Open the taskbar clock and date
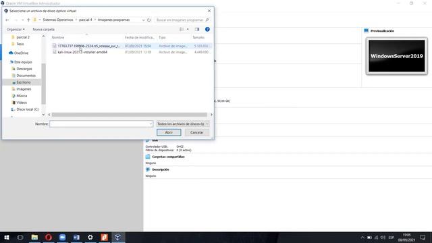The height and width of the screenshot is (243, 432). [406, 238]
